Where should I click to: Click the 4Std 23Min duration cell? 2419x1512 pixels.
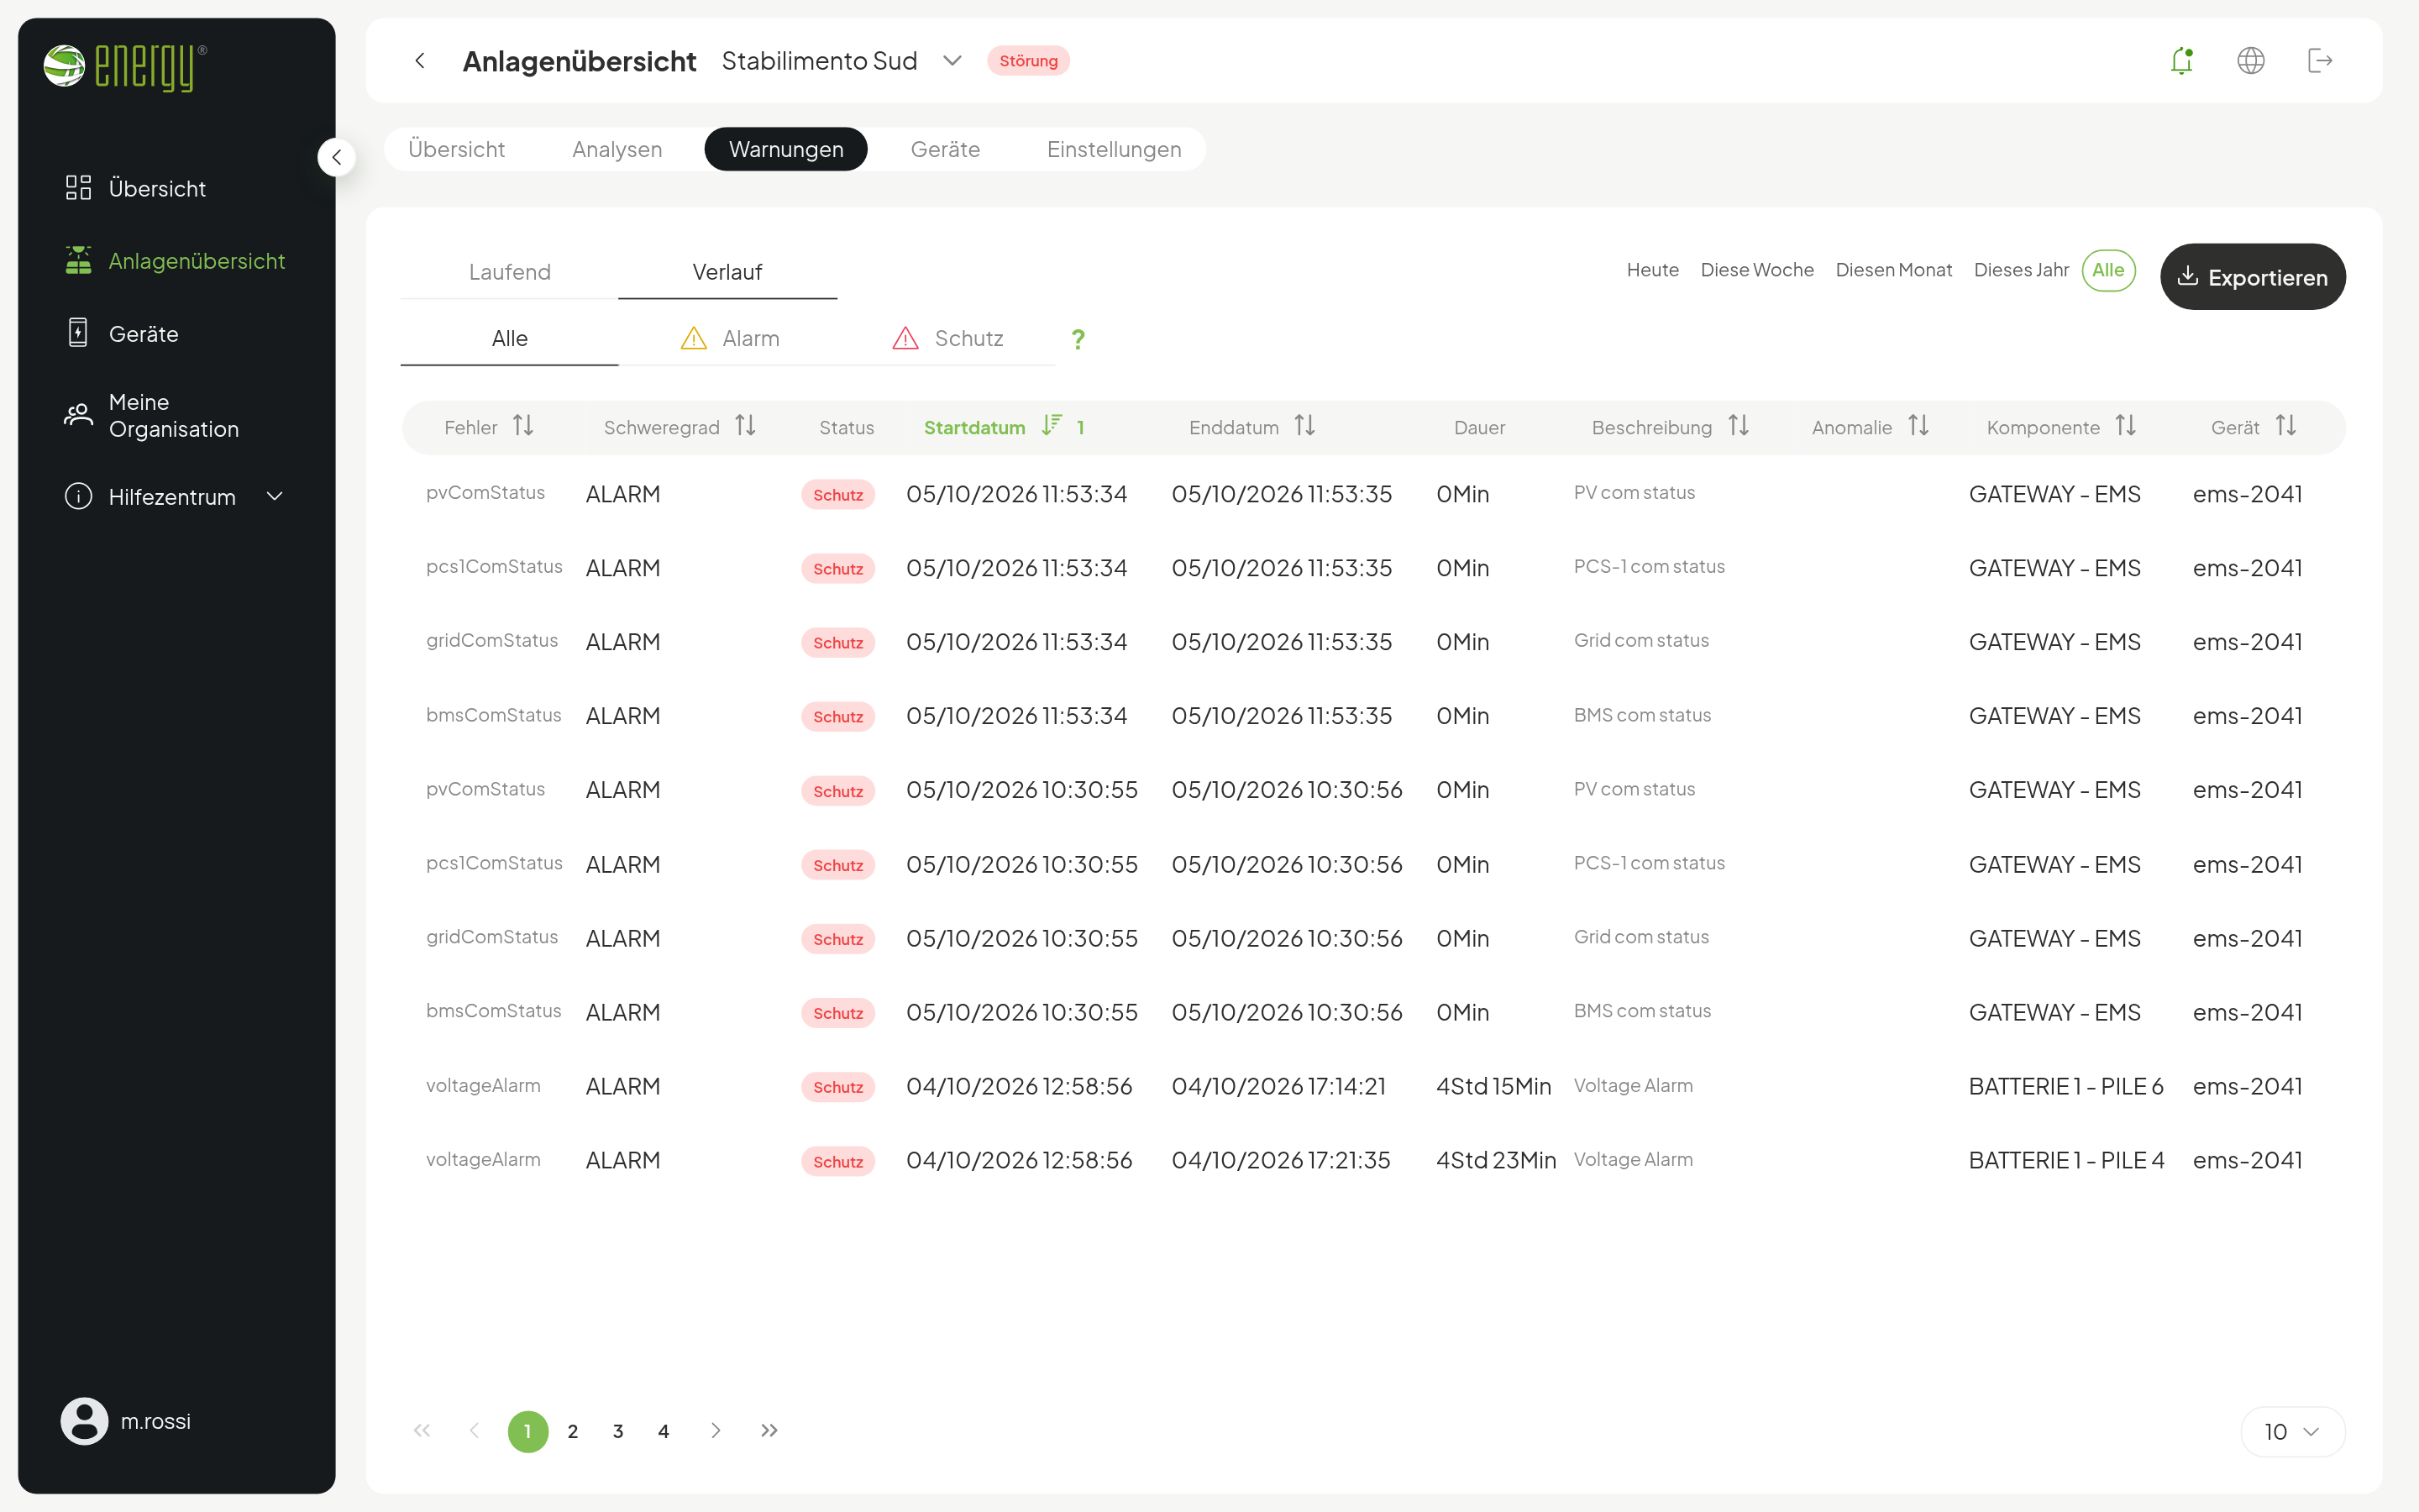(x=1495, y=1160)
